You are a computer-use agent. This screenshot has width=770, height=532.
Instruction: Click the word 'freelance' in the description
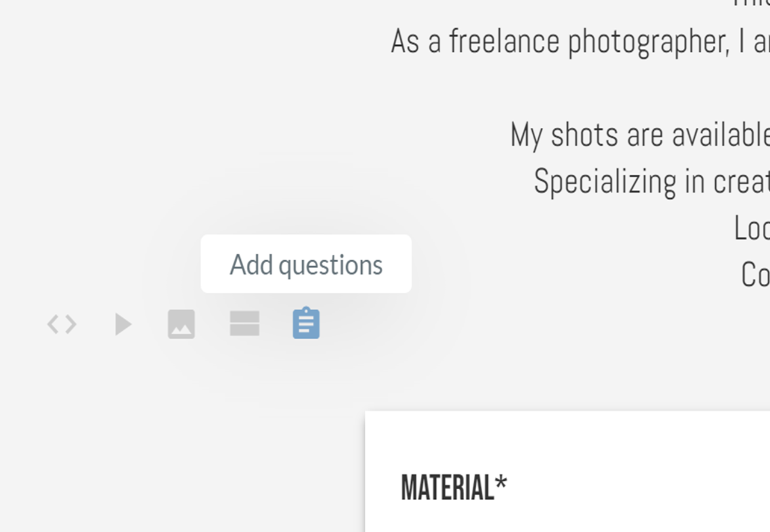click(x=505, y=42)
